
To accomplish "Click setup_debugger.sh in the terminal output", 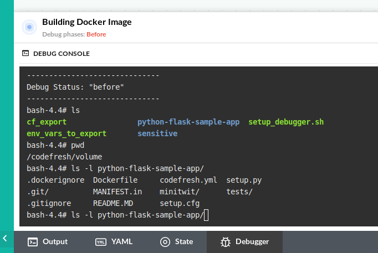I will (x=285, y=122).
